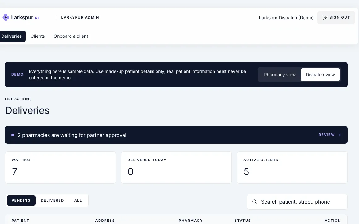Click the Delivered Today 0 card
Image resolution: width=359 pixels, height=224 pixels.
pyautogui.click(x=176, y=167)
